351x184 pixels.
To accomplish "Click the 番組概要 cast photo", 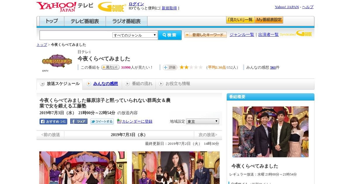I will [271, 132].
